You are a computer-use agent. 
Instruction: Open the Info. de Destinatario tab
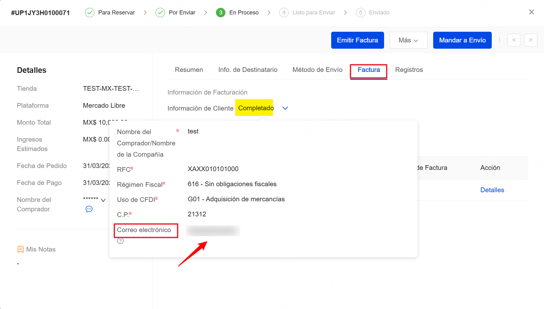pos(248,70)
